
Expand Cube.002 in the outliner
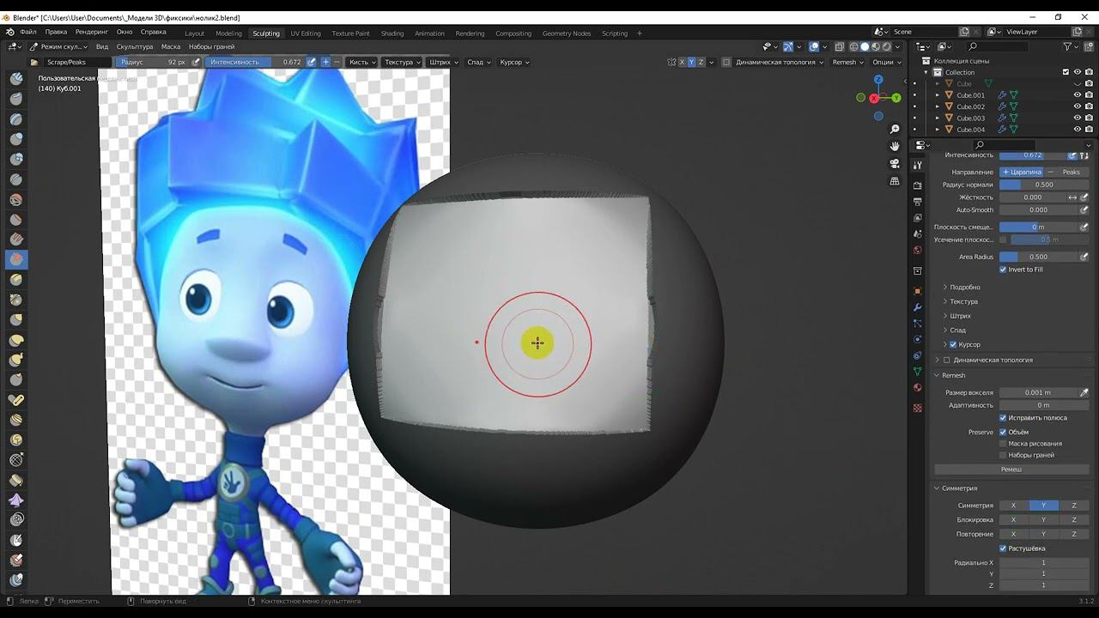(937, 107)
